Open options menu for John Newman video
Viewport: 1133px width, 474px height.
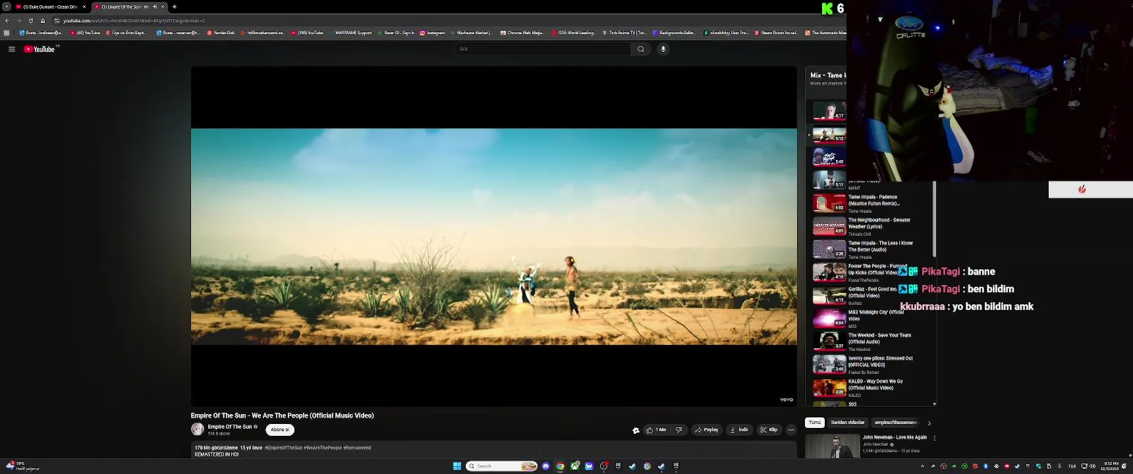click(934, 438)
